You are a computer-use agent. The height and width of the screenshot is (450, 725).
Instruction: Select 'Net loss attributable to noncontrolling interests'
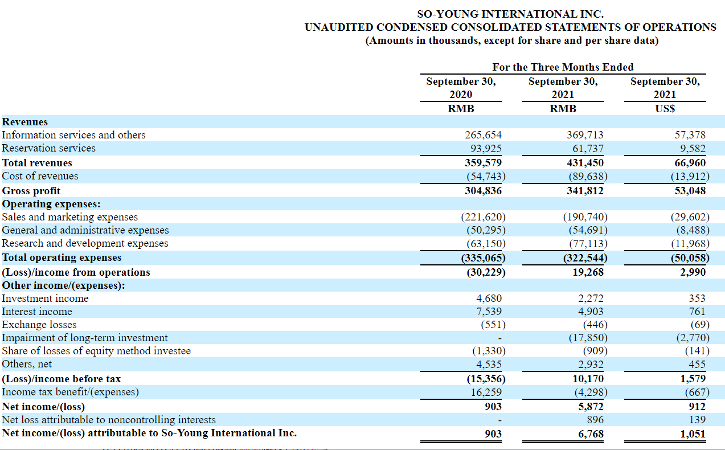point(109,420)
